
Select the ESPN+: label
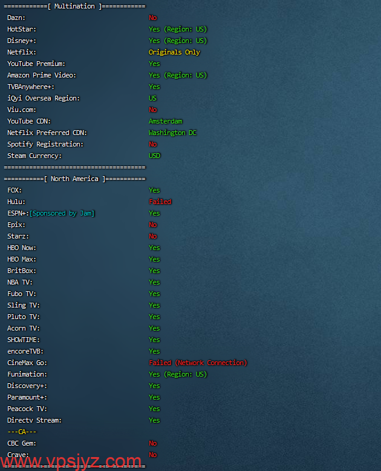[x=18, y=213]
